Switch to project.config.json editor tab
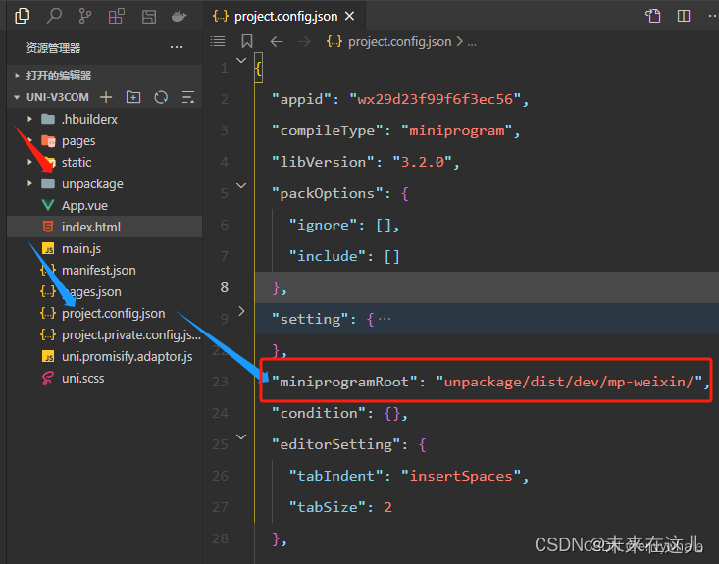This screenshot has height=564, width=719. pos(284,16)
